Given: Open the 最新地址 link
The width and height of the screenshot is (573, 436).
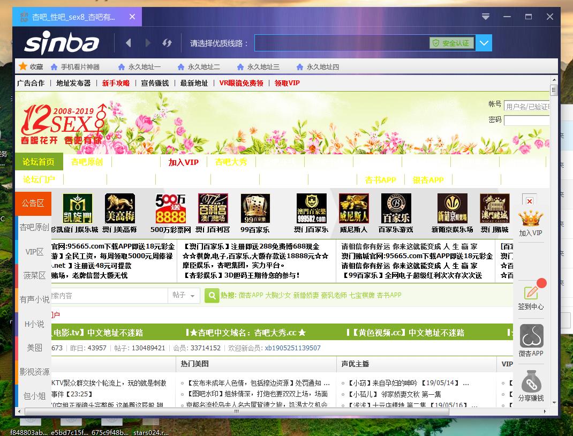Looking at the screenshot, I should tap(194, 83).
